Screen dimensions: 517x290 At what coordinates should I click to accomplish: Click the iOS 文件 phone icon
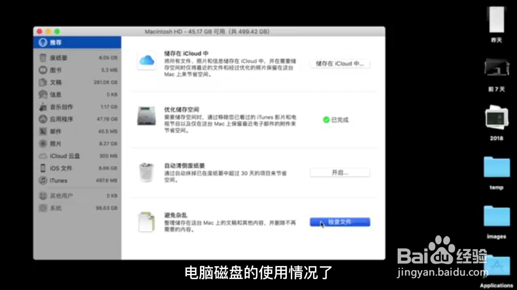tap(43, 168)
